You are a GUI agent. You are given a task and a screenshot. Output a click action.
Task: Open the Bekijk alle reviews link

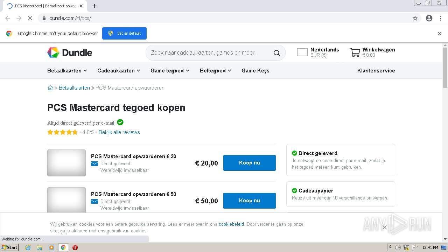tap(119, 132)
